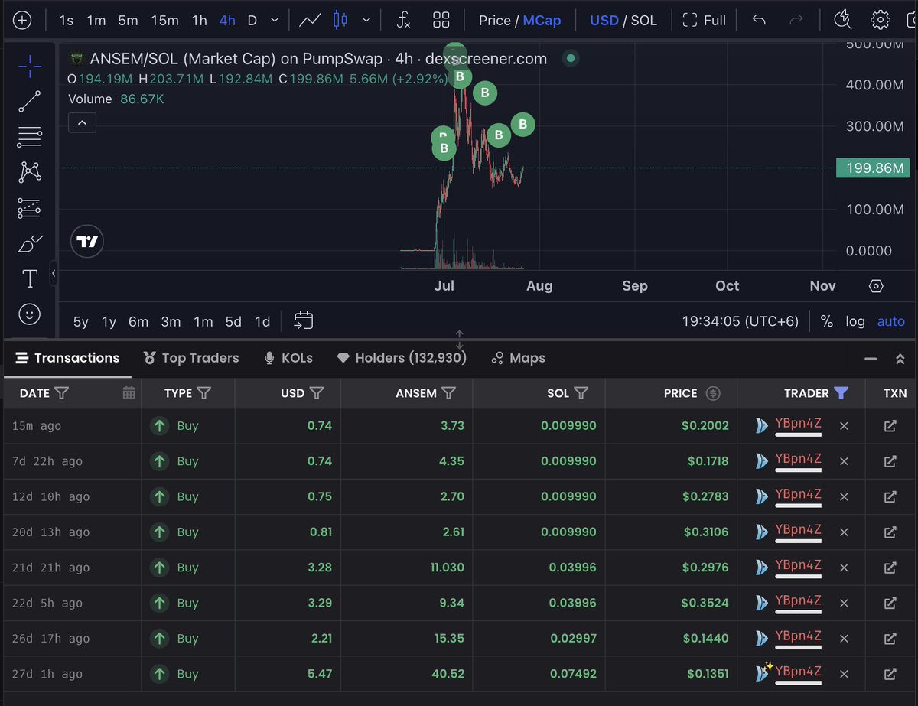Open the timeframe dropdown arrow next to D
Screen dimensions: 918x706
coord(275,21)
